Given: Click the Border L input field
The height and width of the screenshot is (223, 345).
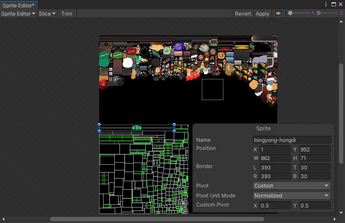Looking at the screenshot, I should click(275, 167).
